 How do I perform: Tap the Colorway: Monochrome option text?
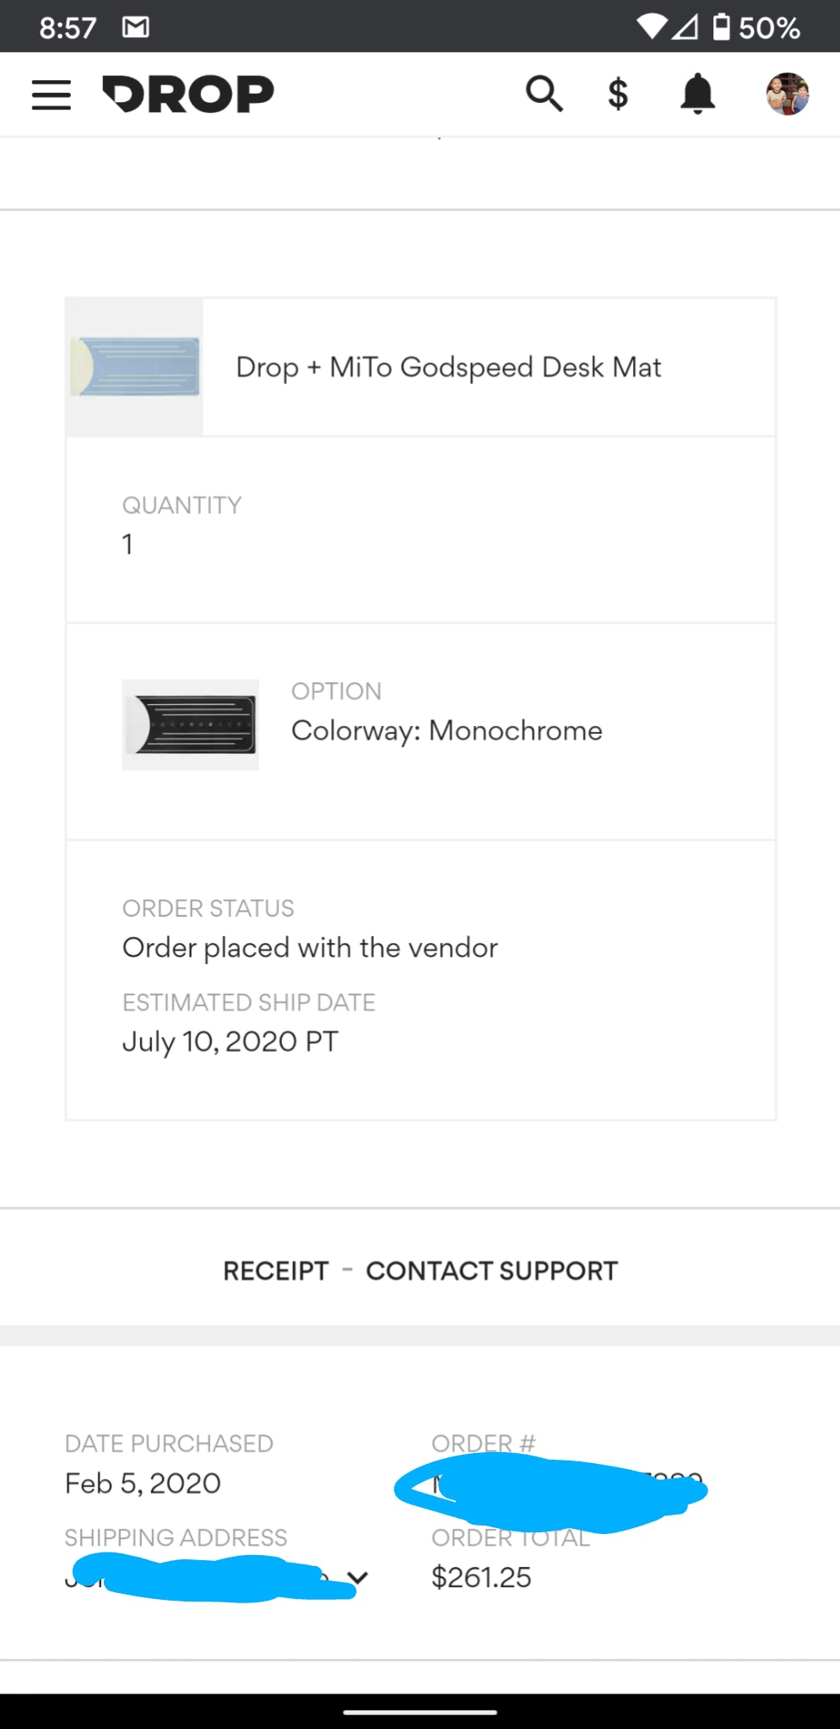coord(447,730)
